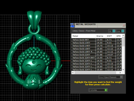This screenshot has width=134, height=101.
Task: Click the Grams column header
Action: click(100, 36)
